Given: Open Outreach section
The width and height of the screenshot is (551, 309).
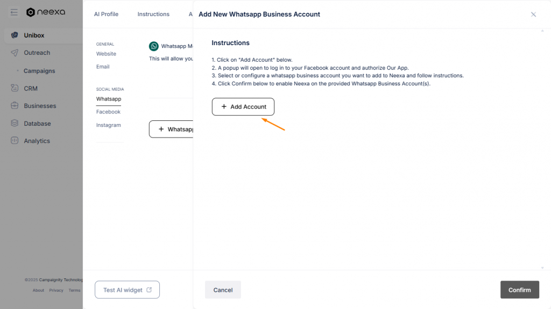Looking at the screenshot, I should [x=37, y=53].
